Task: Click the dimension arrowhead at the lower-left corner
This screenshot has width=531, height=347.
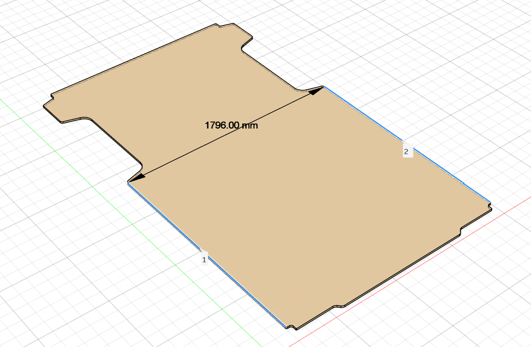Action: [137, 178]
